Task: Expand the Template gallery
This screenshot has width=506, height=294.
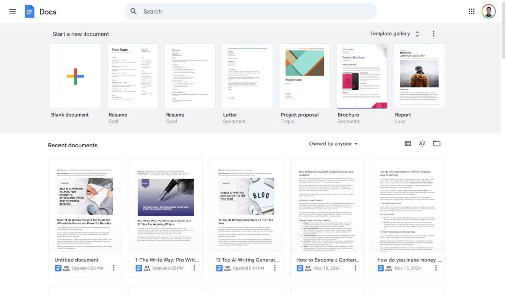Action: (x=394, y=34)
